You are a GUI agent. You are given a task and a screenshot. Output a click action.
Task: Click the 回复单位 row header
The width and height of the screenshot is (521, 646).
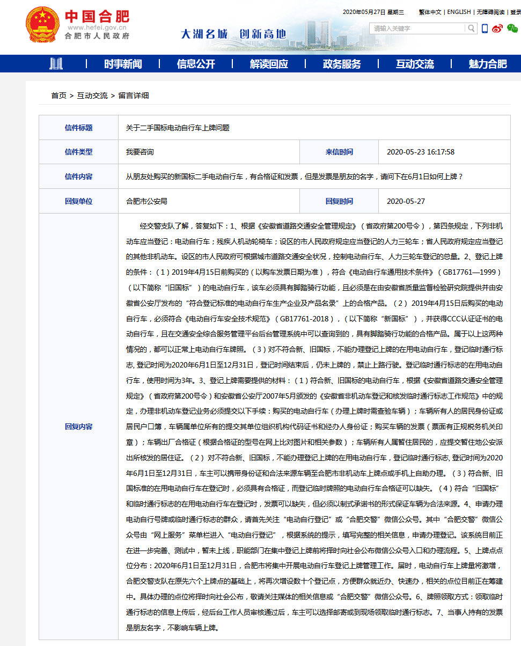[78, 201]
